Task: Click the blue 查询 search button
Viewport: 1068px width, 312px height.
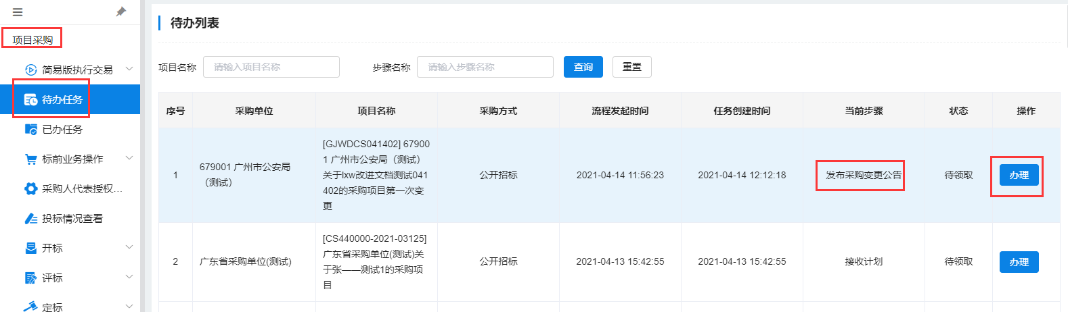Action: (583, 67)
